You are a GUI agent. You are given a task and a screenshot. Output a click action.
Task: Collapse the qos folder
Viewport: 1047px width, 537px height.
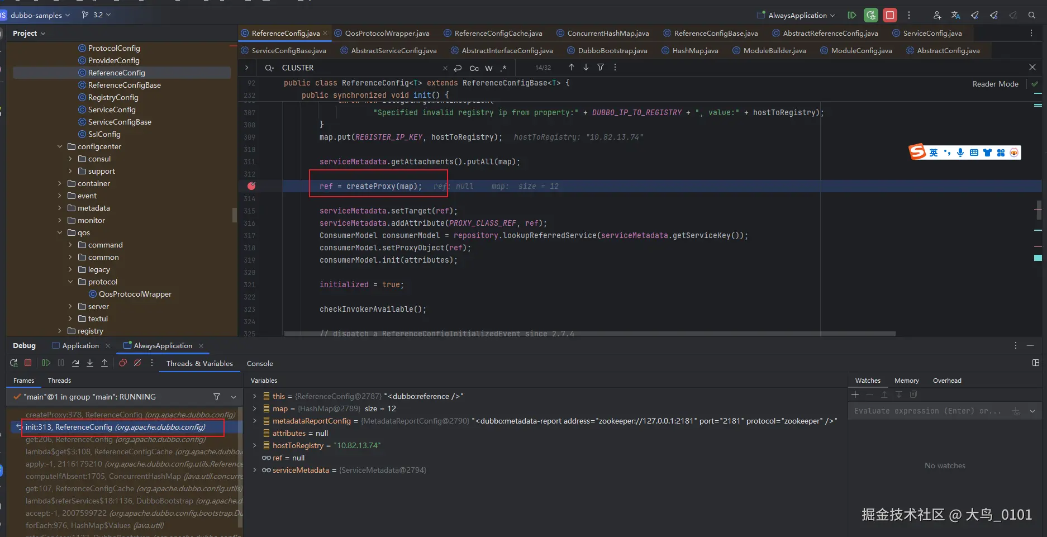point(60,232)
